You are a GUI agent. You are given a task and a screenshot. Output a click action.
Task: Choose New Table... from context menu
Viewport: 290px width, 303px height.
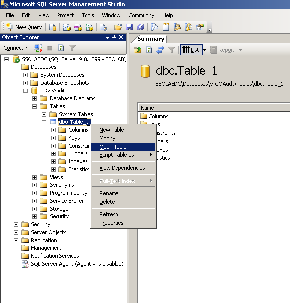point(123,130)
